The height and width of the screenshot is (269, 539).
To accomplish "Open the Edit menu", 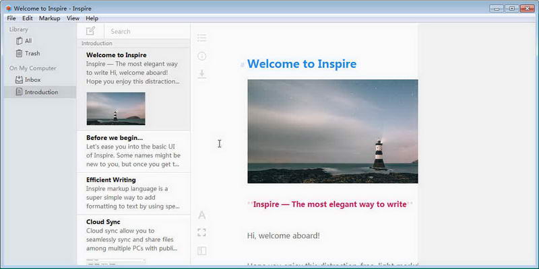I will click(28, 18).
